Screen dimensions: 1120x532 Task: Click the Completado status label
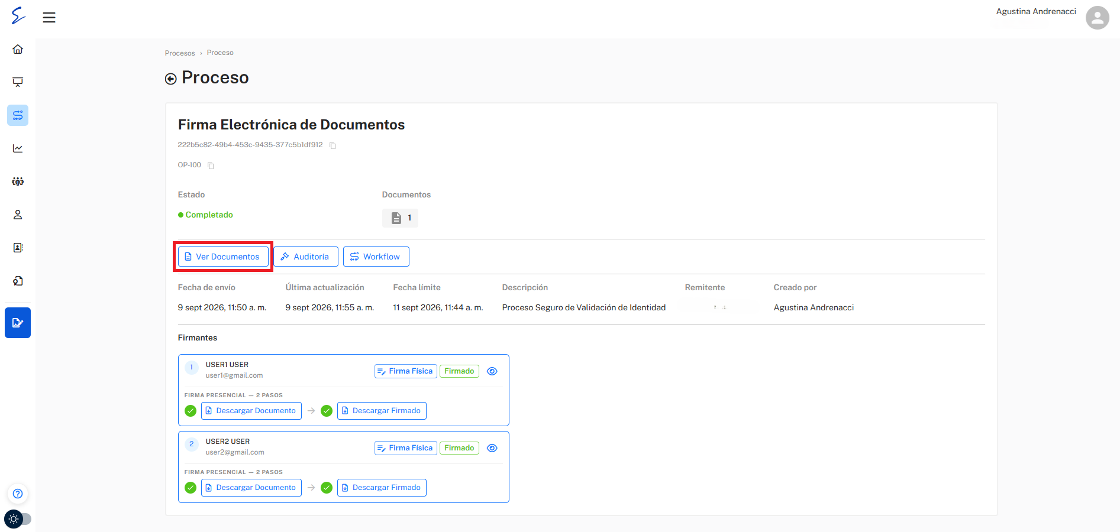(205, 215)
